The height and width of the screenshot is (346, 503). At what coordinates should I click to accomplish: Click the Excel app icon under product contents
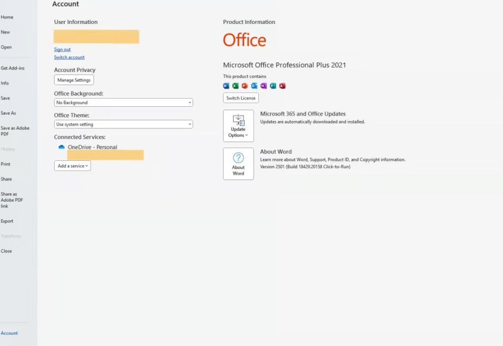point(235,86)
